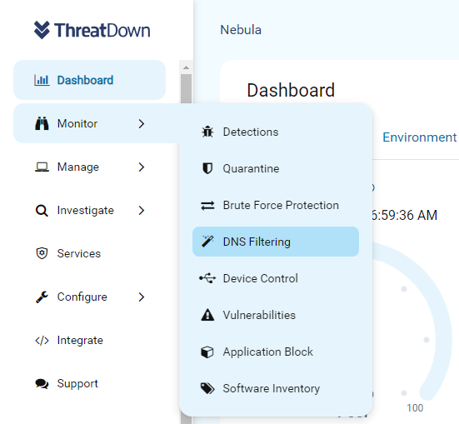
Task: Click the Configure sidebar label
Action: pos(82,297)
